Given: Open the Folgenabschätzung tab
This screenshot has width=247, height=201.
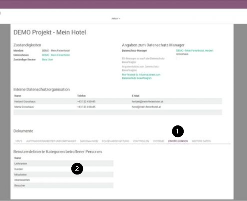Looking at the screenshot, I should pos(115,141).
